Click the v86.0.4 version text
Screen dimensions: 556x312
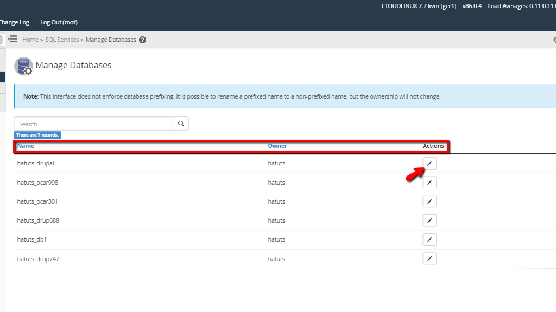coord(472,6)
